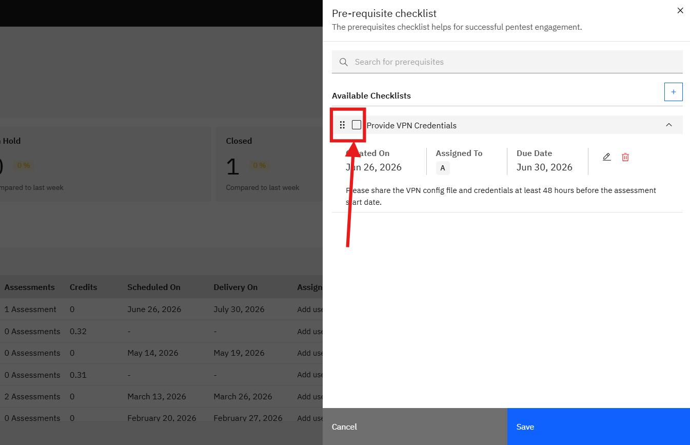The image size is (690, 445).
Task: Select the Due Date value Jun 30, 2026
Action: [544, 167]
